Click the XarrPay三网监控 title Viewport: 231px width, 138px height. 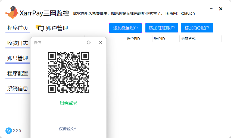click(45, 13)
